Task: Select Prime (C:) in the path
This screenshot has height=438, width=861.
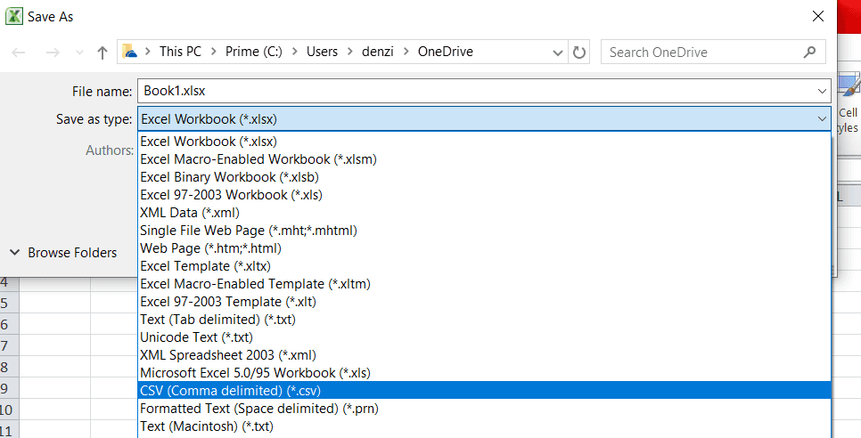Action: [254, 52]
